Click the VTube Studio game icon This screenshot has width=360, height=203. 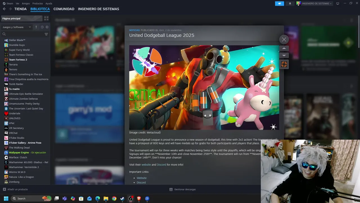pyautogui.click(x=6, y=138)
